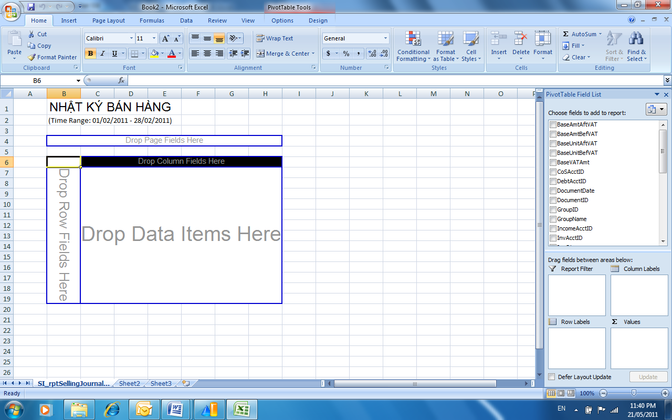
Task: Open Excel from the Windows taskbar
Action: coord(242,408)
